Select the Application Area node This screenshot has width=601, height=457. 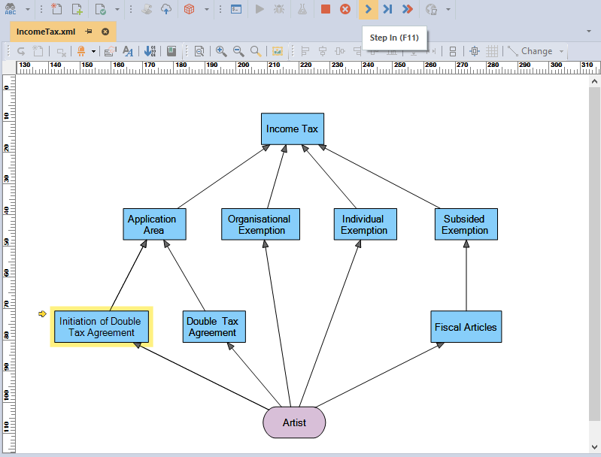point(154,225)
